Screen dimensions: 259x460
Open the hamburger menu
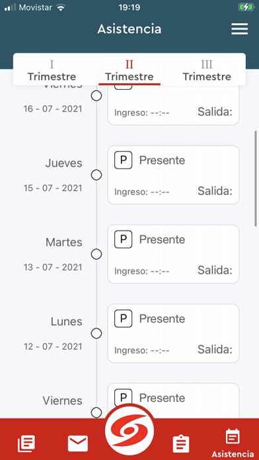click(239, 29)
